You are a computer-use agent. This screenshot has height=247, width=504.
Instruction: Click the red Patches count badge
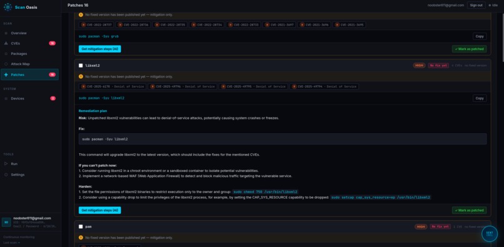[52, 74]
